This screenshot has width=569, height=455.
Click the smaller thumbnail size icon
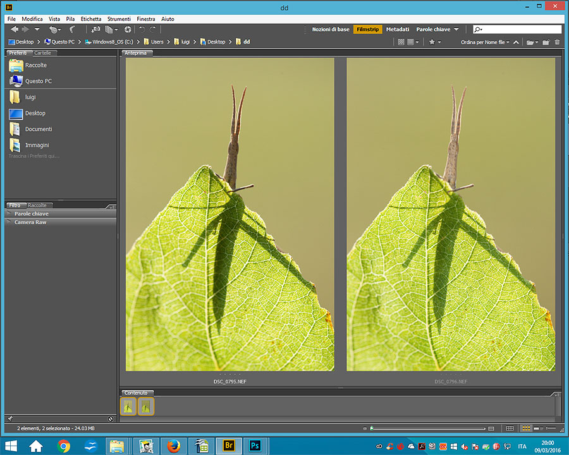click(365, 428)
